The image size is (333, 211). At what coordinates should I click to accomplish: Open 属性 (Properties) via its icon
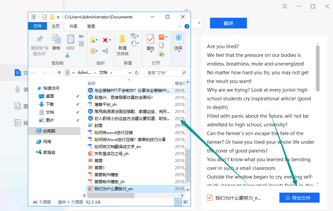tap(150, 39)
